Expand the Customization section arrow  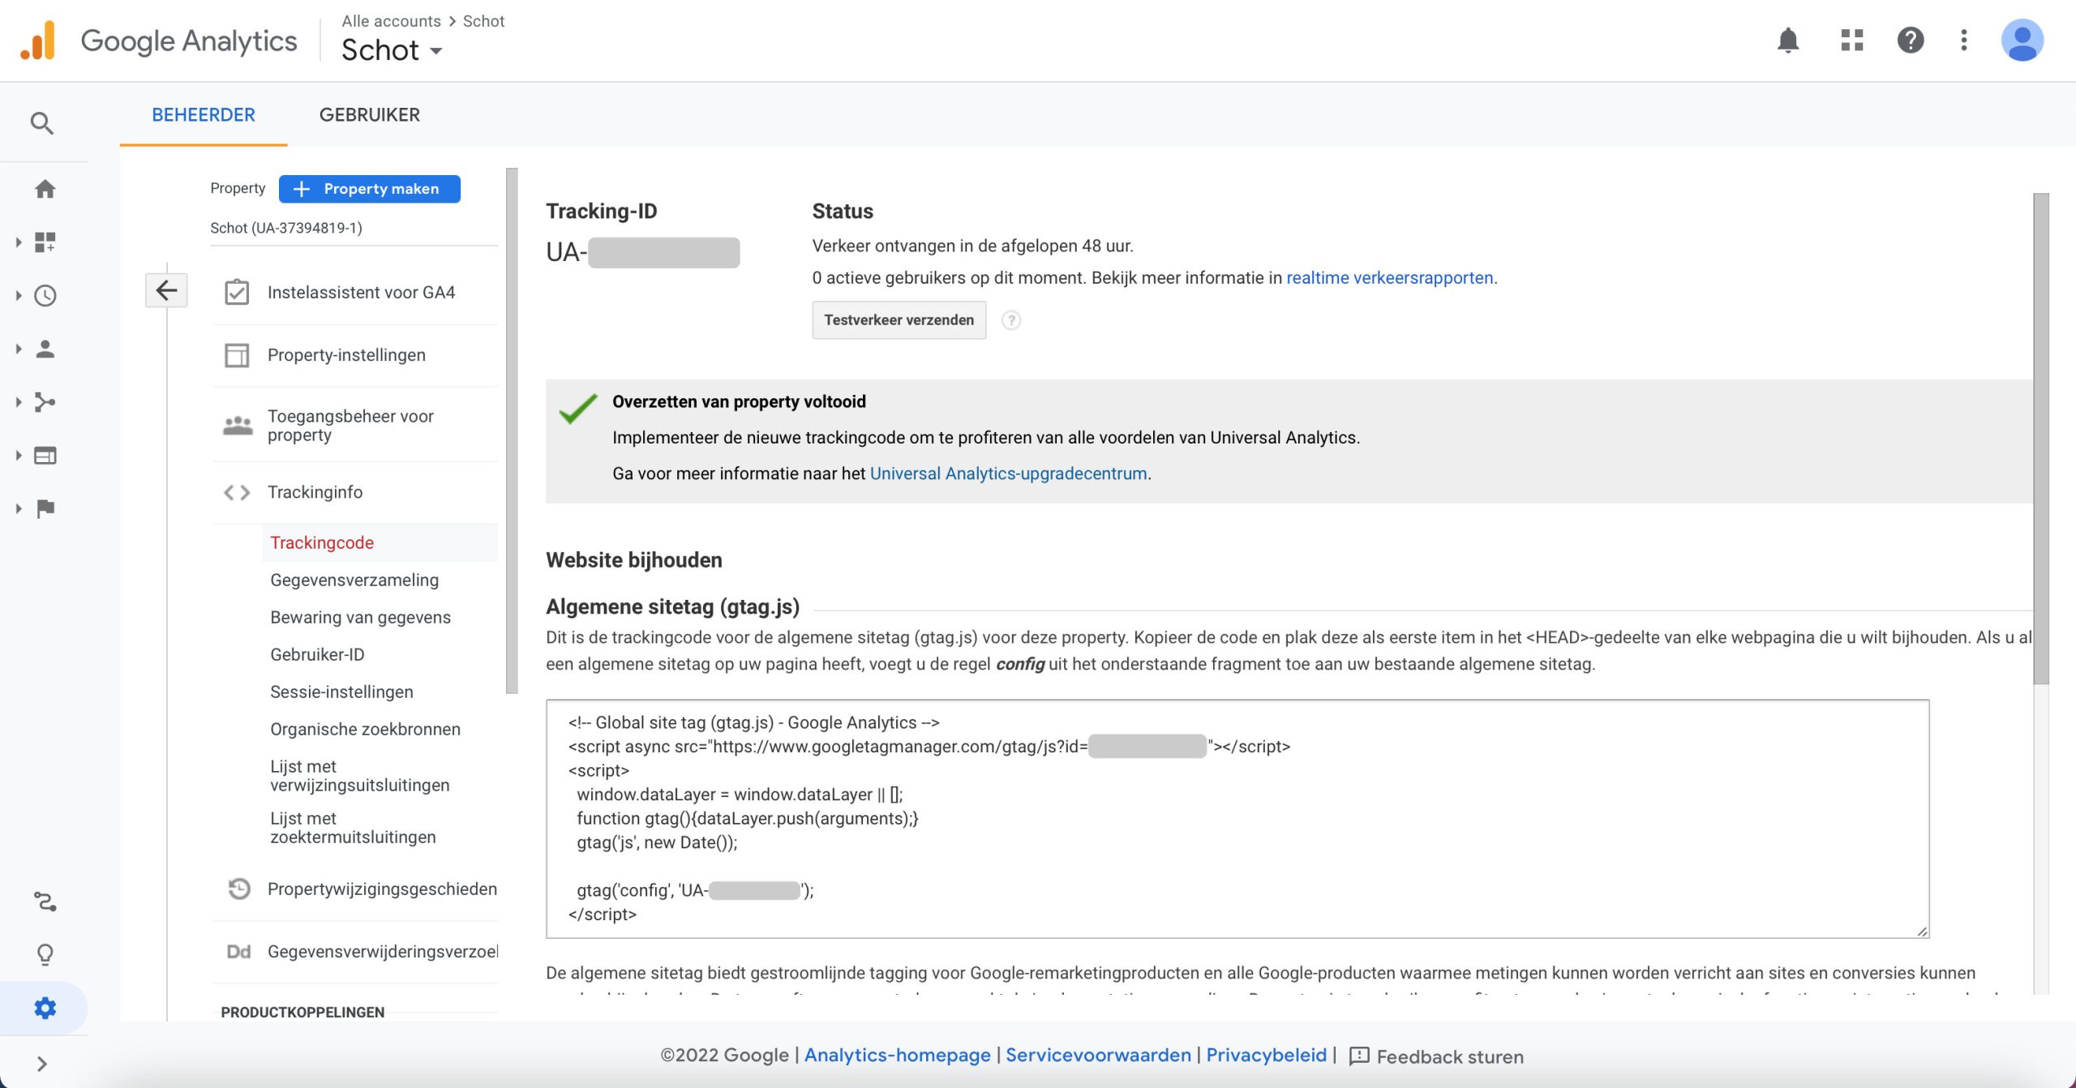tap(19, 242)
